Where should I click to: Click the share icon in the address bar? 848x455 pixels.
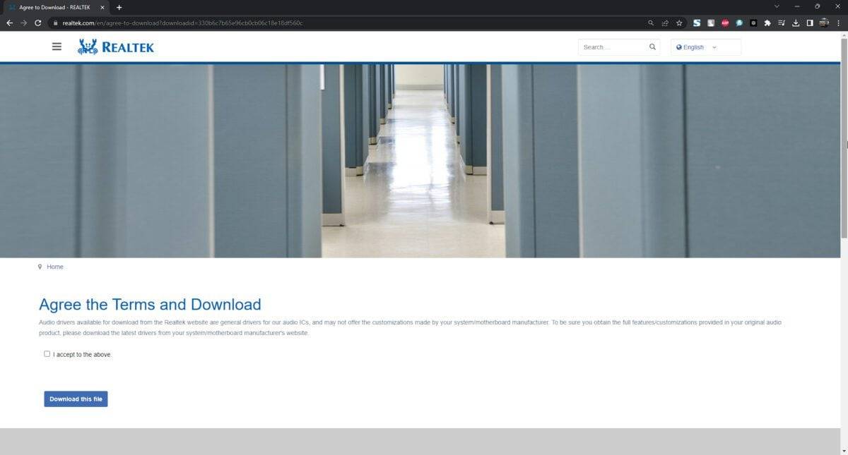coord(664,23)
